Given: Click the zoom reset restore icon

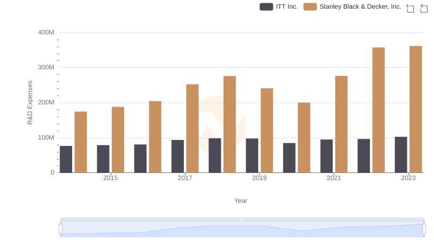Looking at the screenshot, I should 424,8.
